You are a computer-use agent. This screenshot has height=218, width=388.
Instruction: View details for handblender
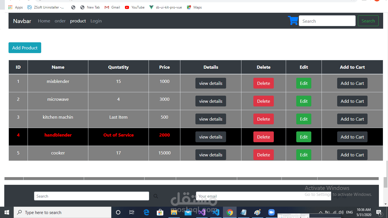click(211, 137)
